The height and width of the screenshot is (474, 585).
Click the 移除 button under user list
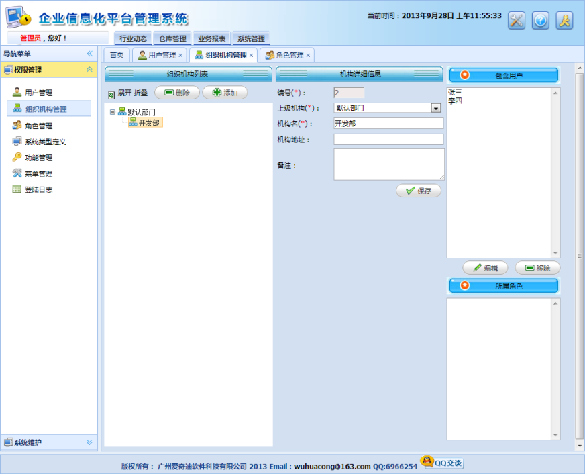tap(537, 268)
